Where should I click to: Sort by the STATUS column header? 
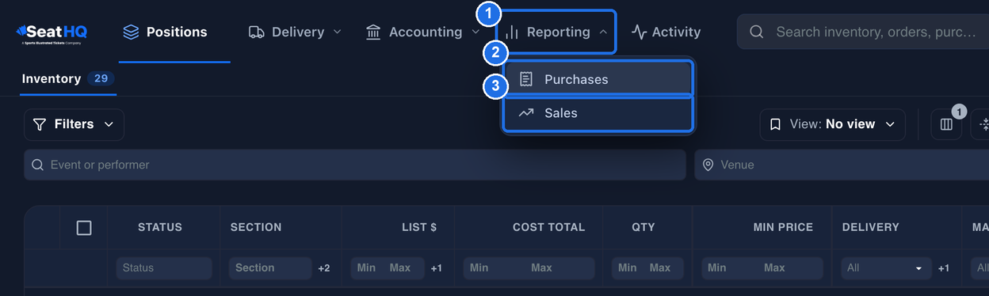pyautogui.click(x=160, y=227)
